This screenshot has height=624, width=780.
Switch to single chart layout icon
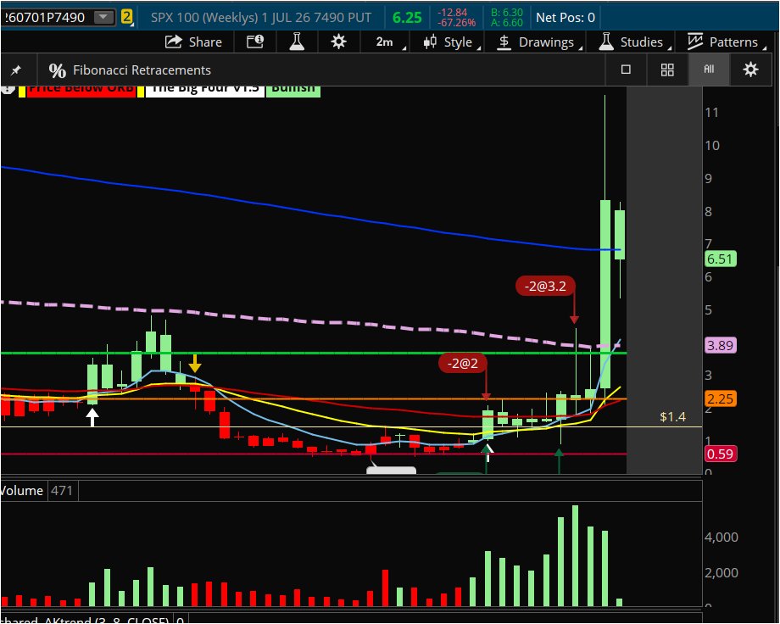point(626,70)
